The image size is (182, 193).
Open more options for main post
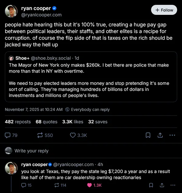(172, 135)
